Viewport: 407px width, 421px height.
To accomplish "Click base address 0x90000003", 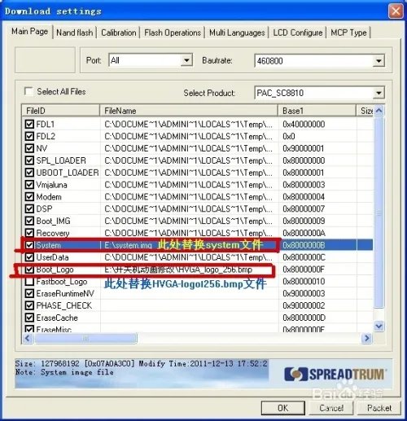I will click(304, 293).
